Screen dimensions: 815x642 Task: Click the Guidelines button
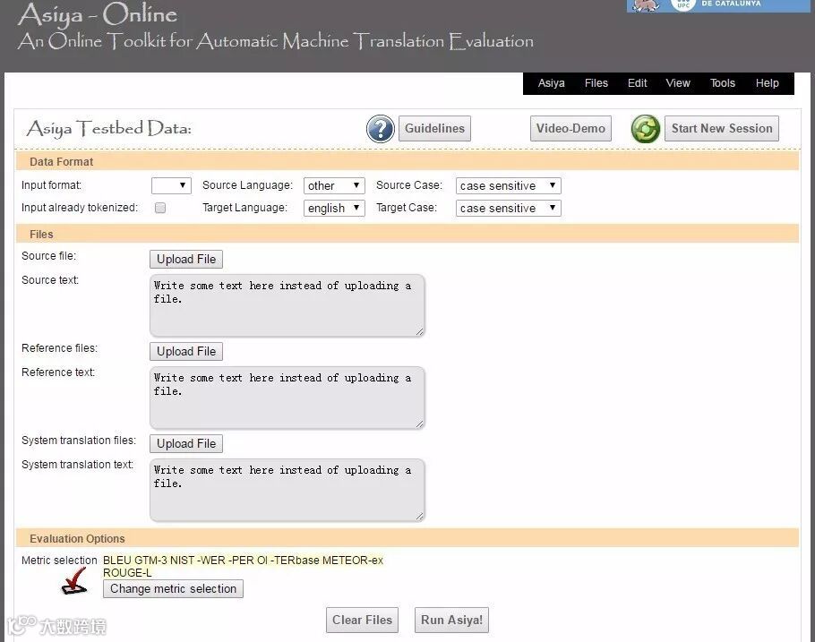[434, 128]
